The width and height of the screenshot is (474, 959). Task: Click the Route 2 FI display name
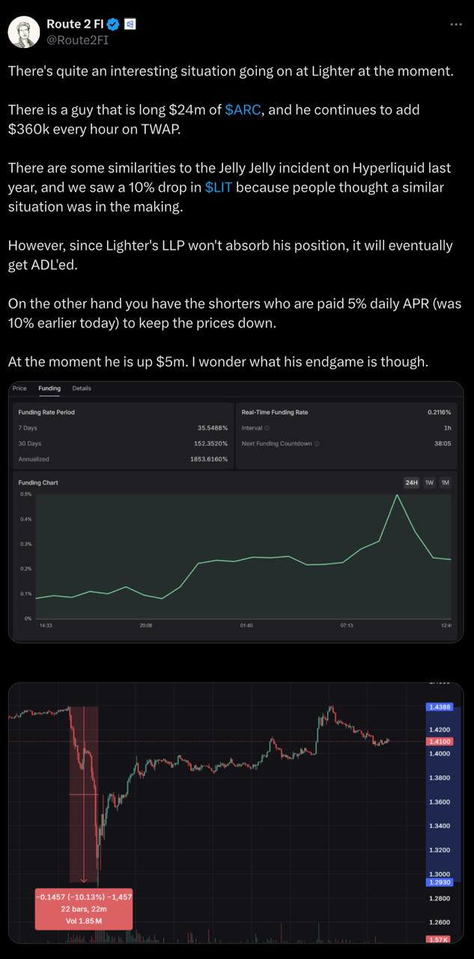[75, 25]
